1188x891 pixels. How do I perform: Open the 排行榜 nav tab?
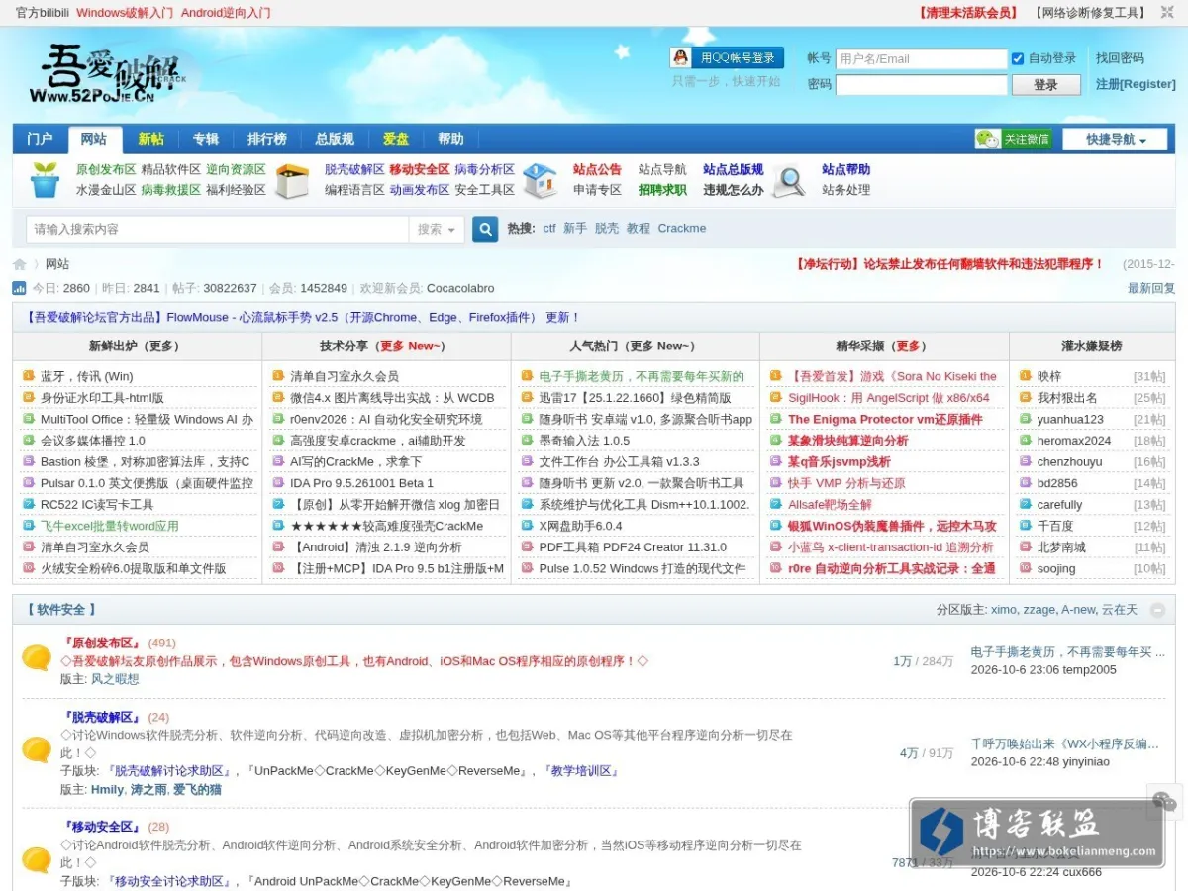267,139
